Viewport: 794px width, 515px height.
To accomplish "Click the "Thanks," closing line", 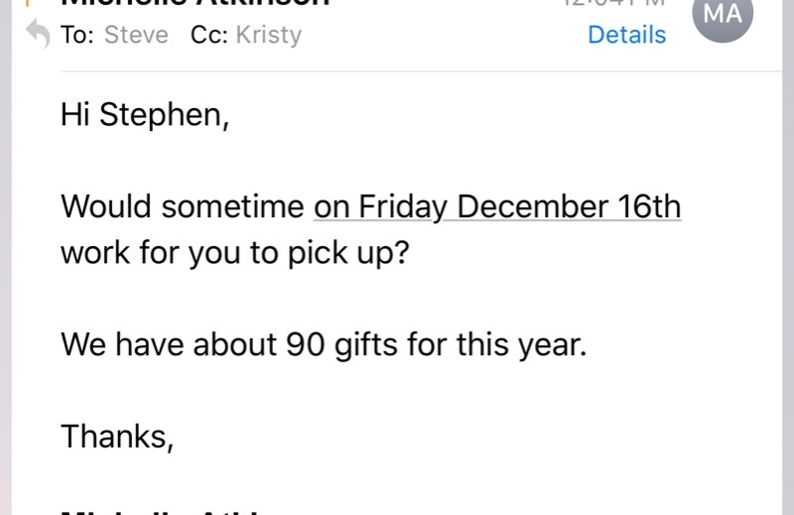I will click(117, 436).
